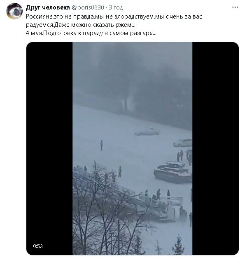Click the right black letterbox of the video
This screenshot has height=258, width=247.
[x=215, y=149]
